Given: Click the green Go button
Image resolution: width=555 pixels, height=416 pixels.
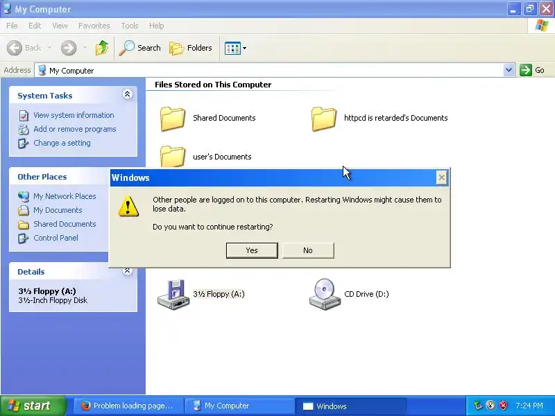Looking at the screenshot, I should (x=532, y=70).
